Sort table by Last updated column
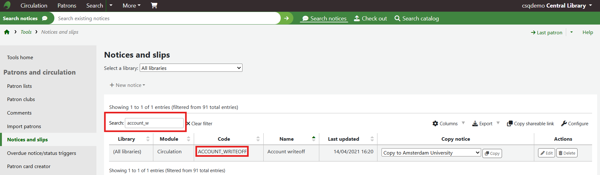 pos(343,139)
